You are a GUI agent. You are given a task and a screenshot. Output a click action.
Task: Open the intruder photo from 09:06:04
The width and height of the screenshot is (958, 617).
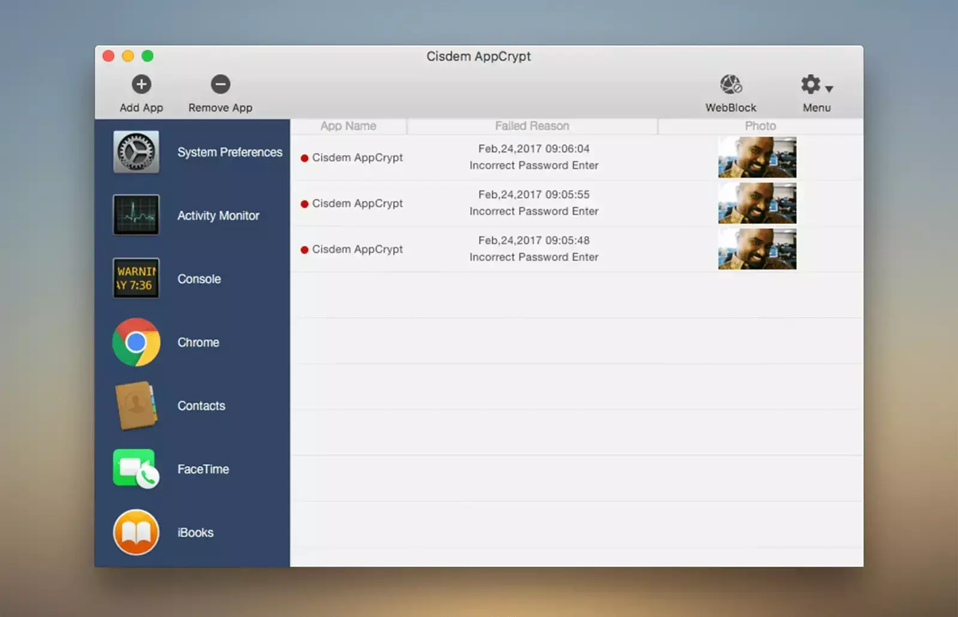[x=757, y=158]
